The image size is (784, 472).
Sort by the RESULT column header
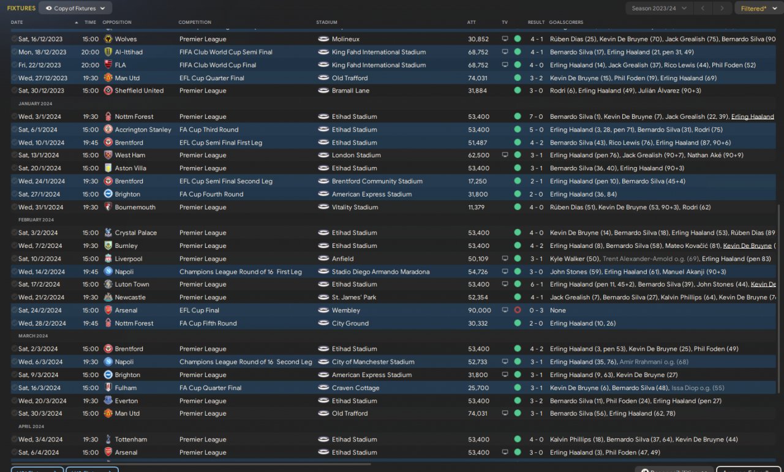[536, 23]
